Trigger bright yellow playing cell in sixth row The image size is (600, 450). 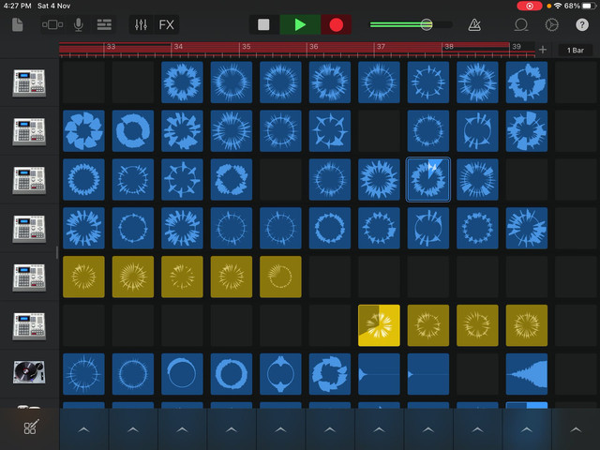(x=379, y=325)
